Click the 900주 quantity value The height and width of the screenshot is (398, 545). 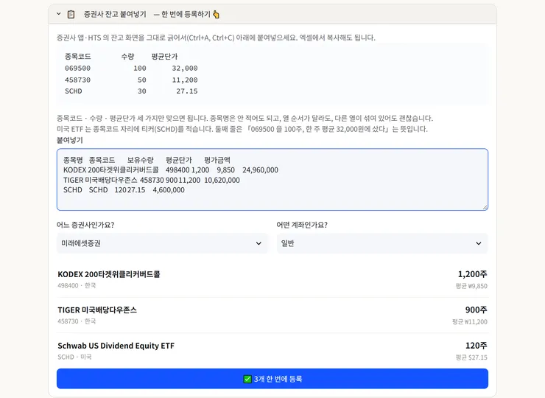(477, 310)
